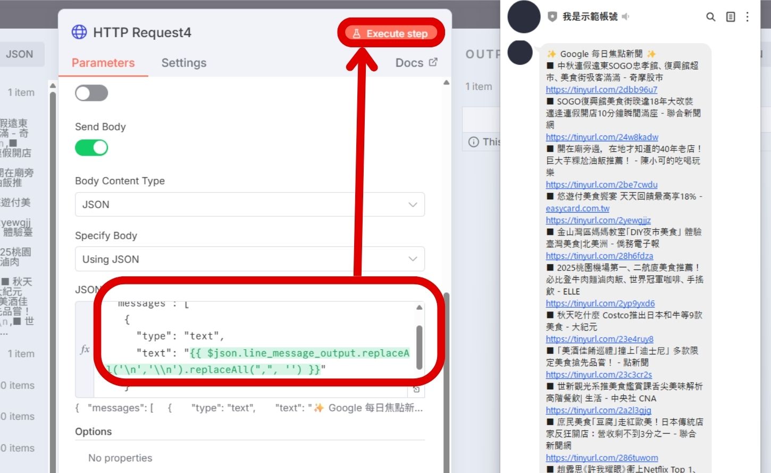This screenshot has height=473, width=771.
Task: Disable the Send Body toggle
Action: (91, 147)
